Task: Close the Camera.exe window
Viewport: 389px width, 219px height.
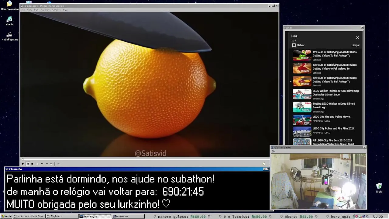Action: click(364, 148)
